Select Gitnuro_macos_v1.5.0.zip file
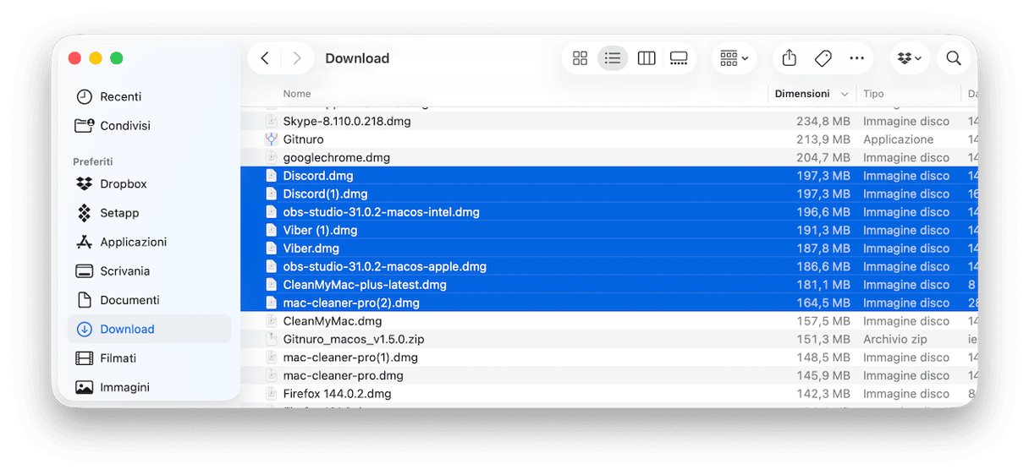The image size is (1029, 475). (608, 339)
